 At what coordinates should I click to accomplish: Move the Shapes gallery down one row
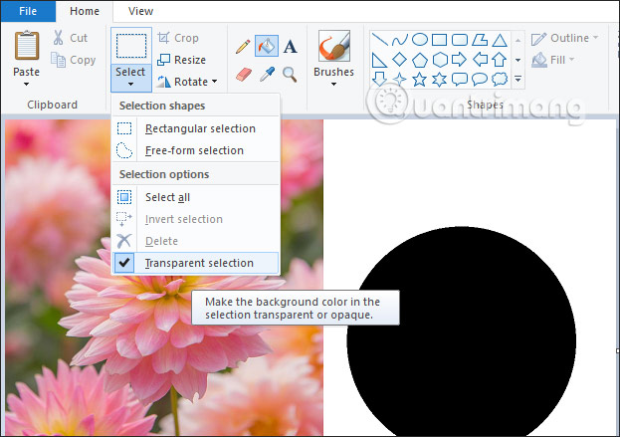click(x=517, y=60)
